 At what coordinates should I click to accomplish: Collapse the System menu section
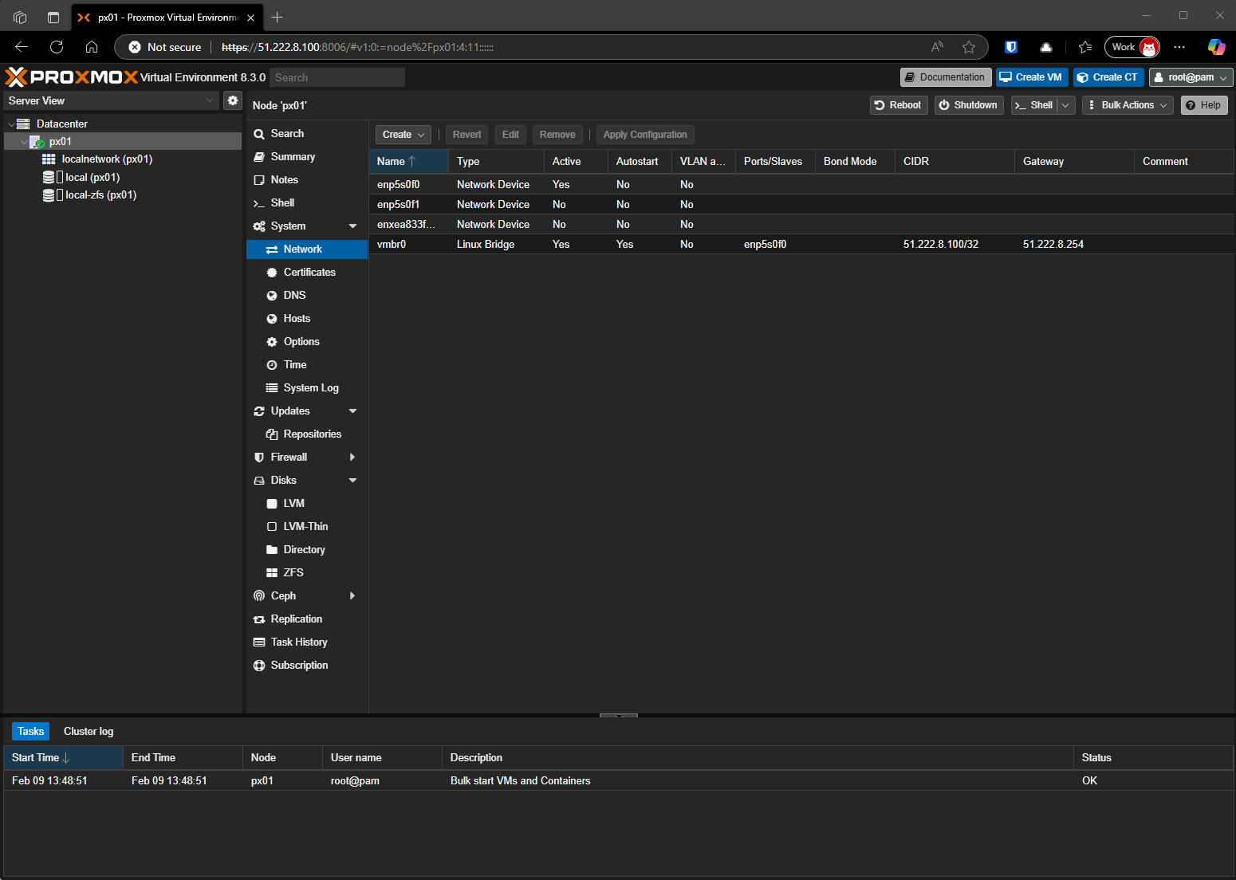pyautogui.click(x=352, y=226)
